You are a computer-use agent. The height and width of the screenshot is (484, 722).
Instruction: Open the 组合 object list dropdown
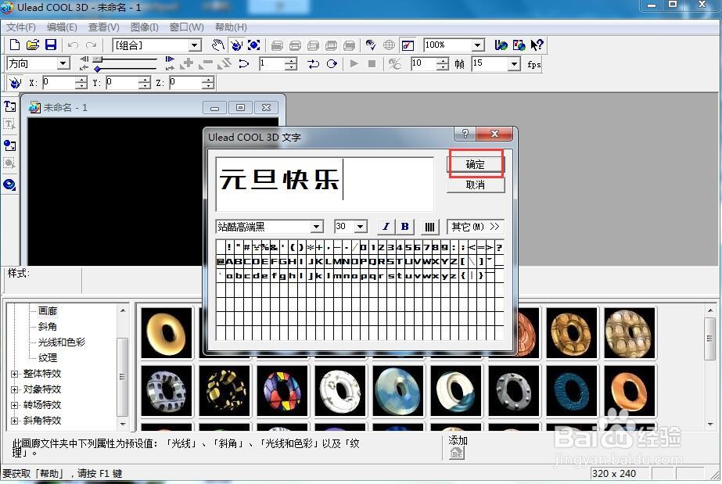click(196, 45)
